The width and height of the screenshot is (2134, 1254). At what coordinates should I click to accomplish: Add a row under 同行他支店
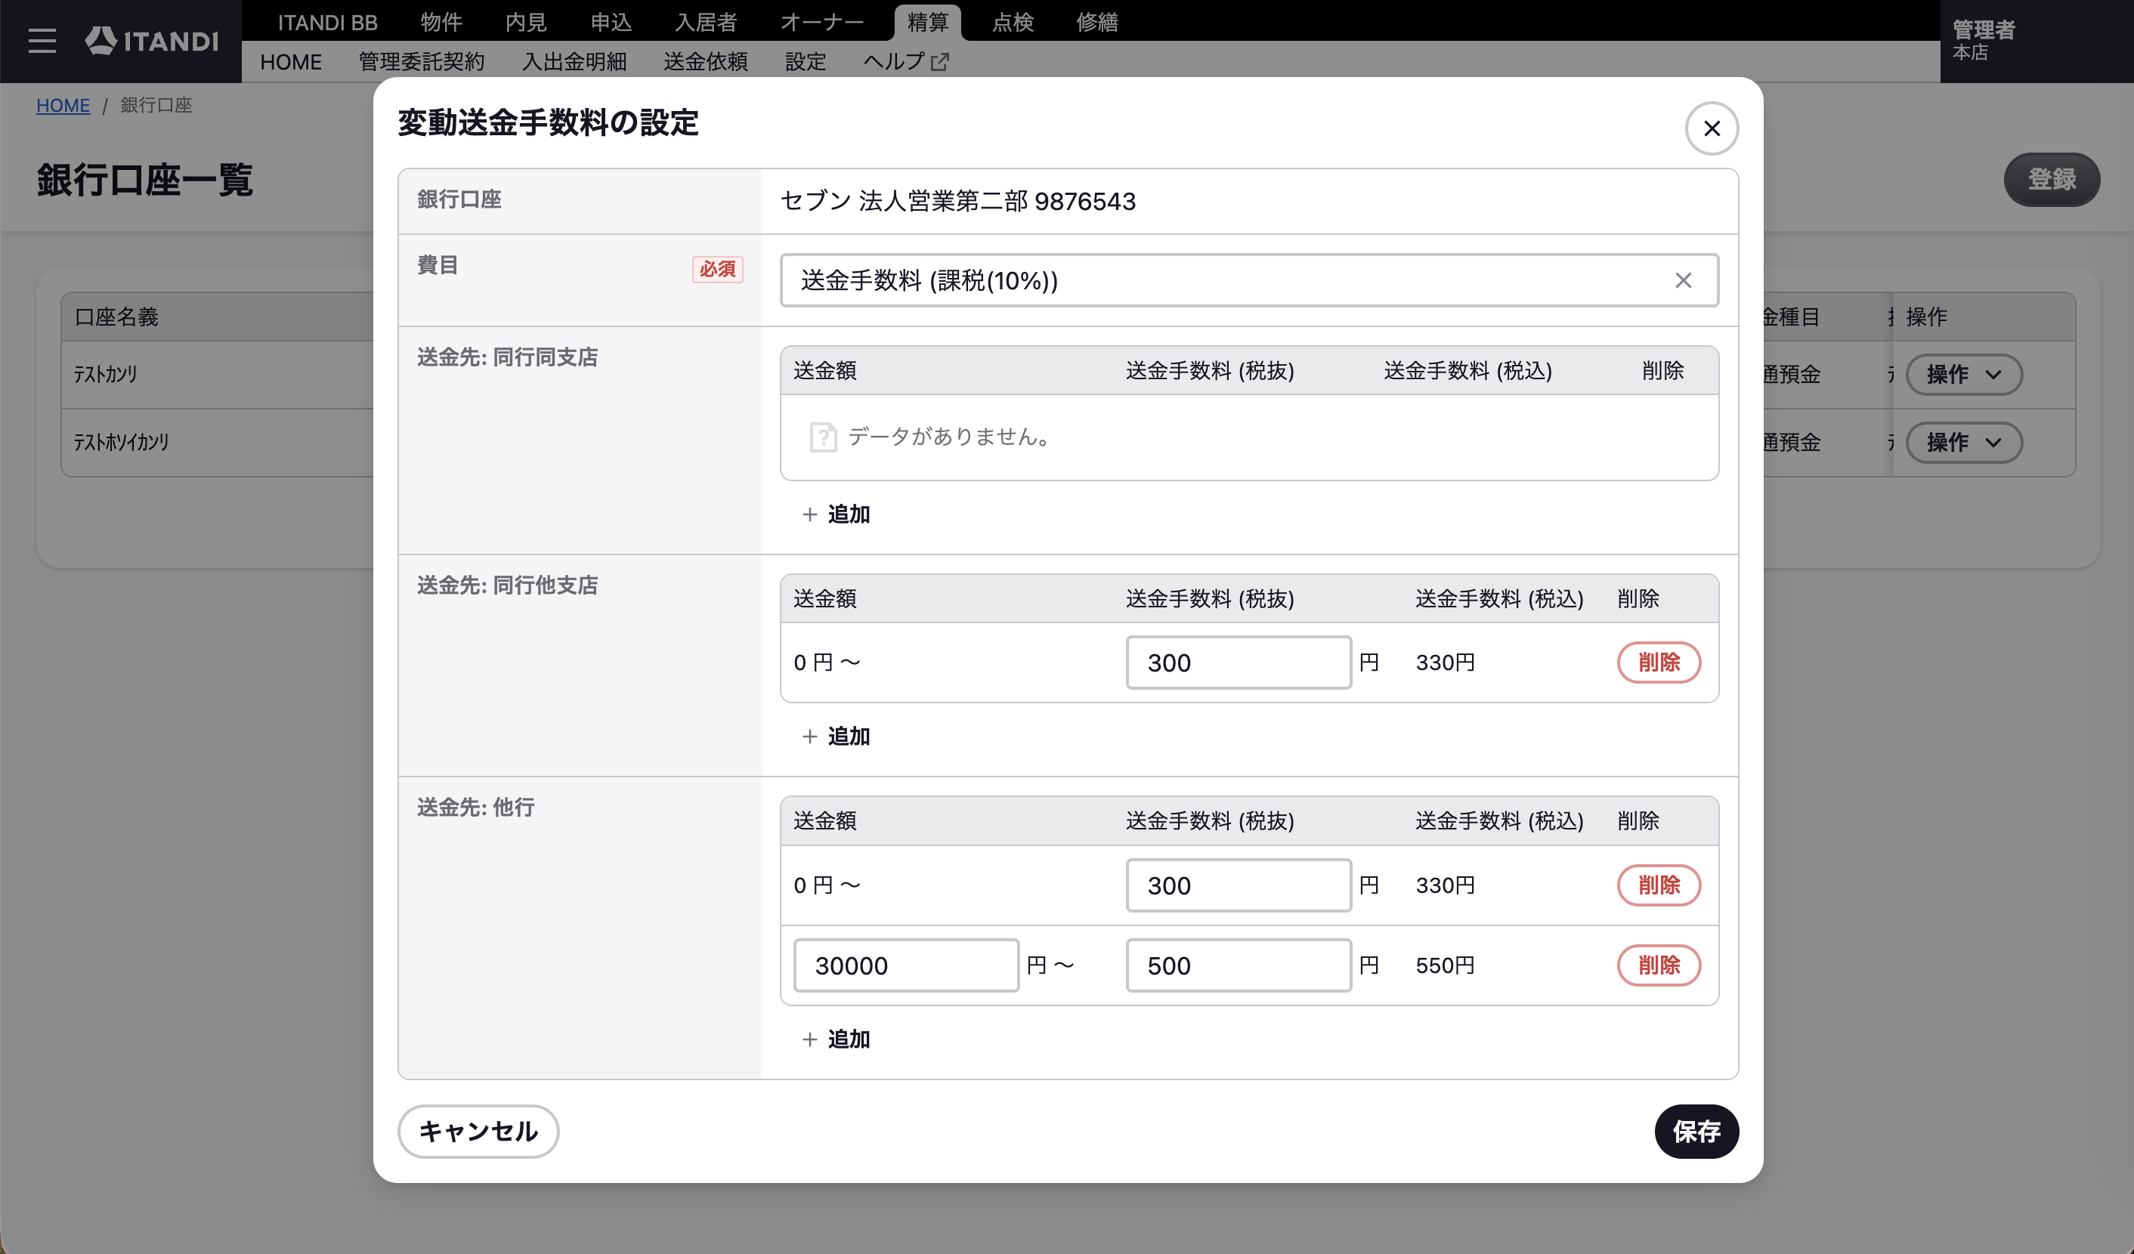pyautogui.click(x=836, y=736)
